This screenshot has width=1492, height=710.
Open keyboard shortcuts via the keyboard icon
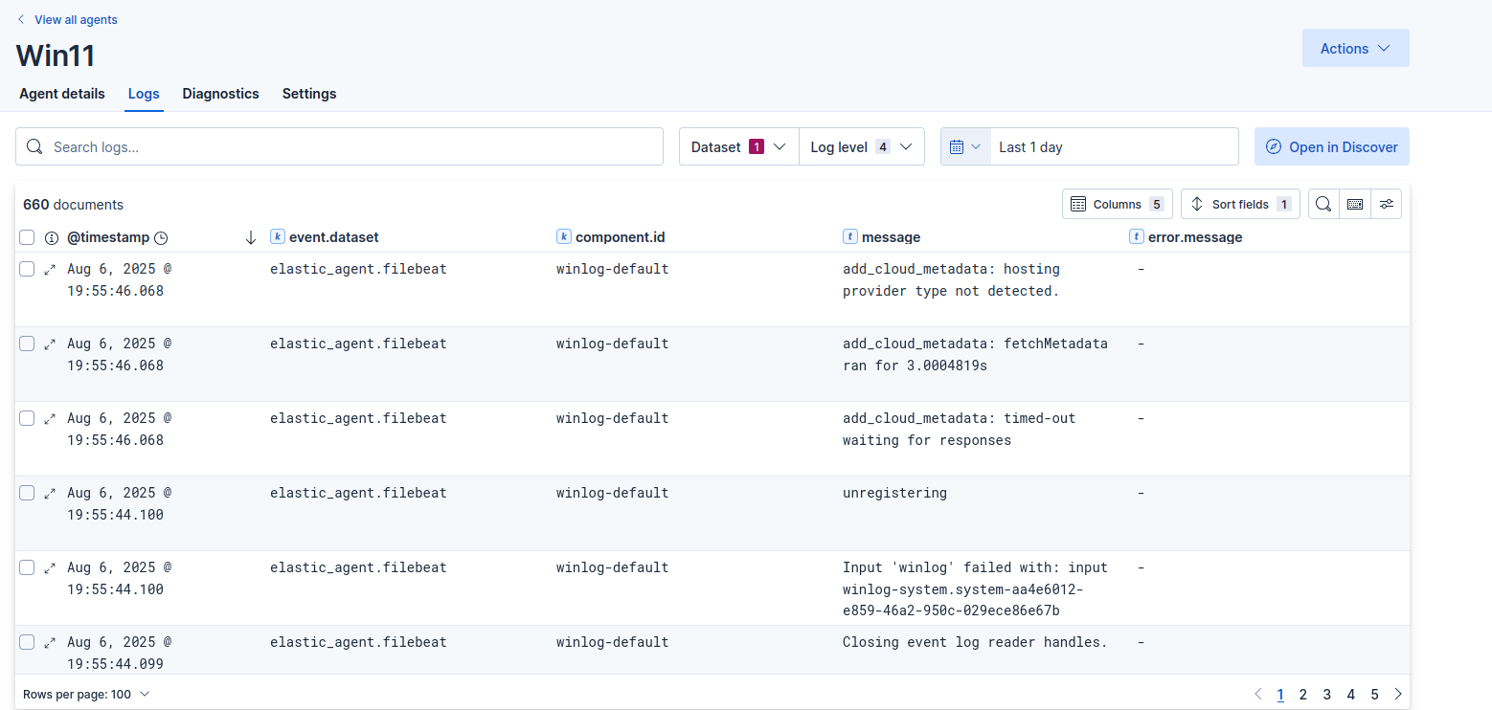[x=1355, y=204]
